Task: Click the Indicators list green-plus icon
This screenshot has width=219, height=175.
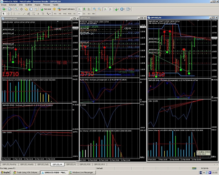Action: (x=116, y=9)
